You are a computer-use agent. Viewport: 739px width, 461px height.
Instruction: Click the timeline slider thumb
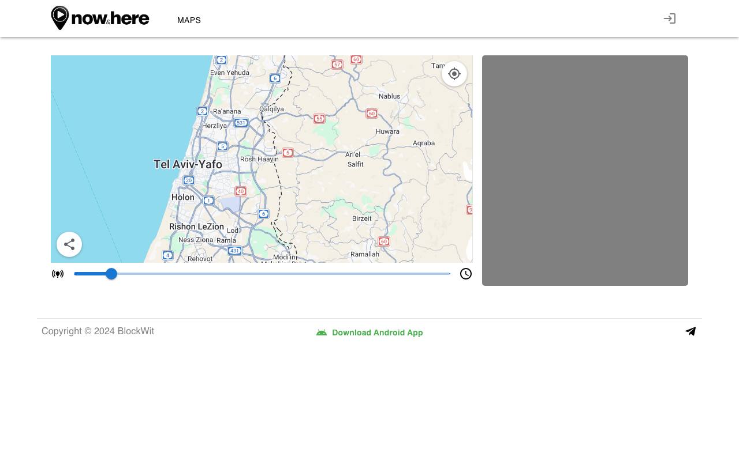111,274
